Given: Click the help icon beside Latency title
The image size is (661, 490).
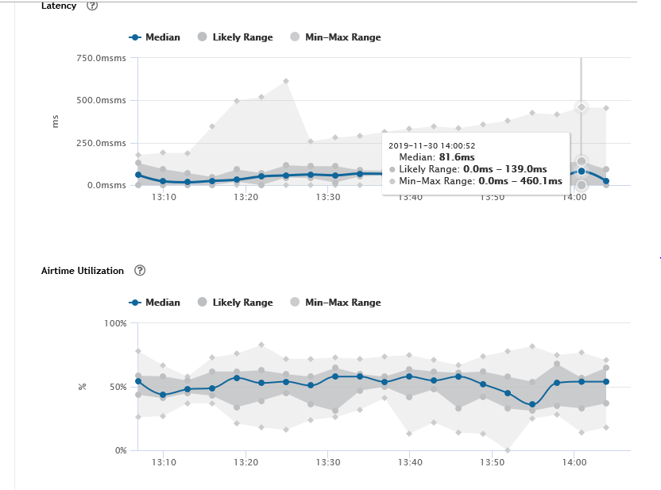Looking at the screenshot, I should [92, 6].
